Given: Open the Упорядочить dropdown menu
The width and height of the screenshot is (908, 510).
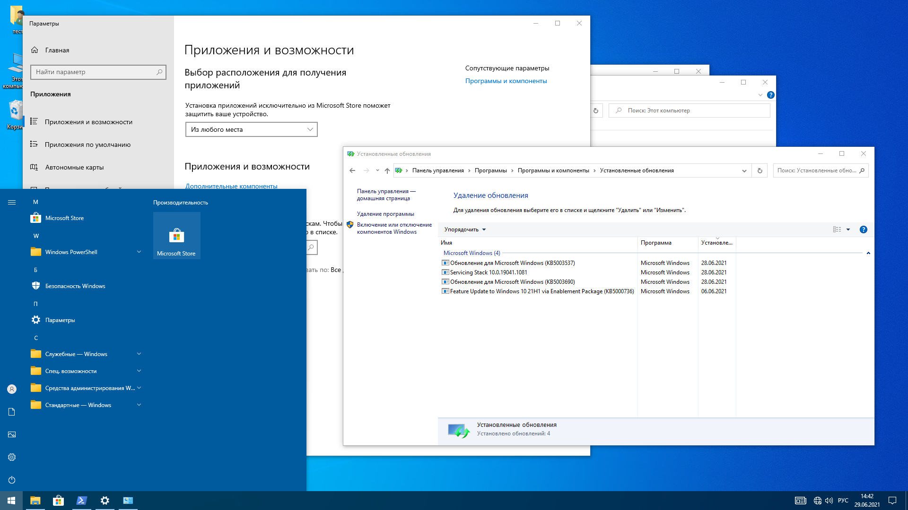Looking at the screenshot, I should click(x=465, y=229).
